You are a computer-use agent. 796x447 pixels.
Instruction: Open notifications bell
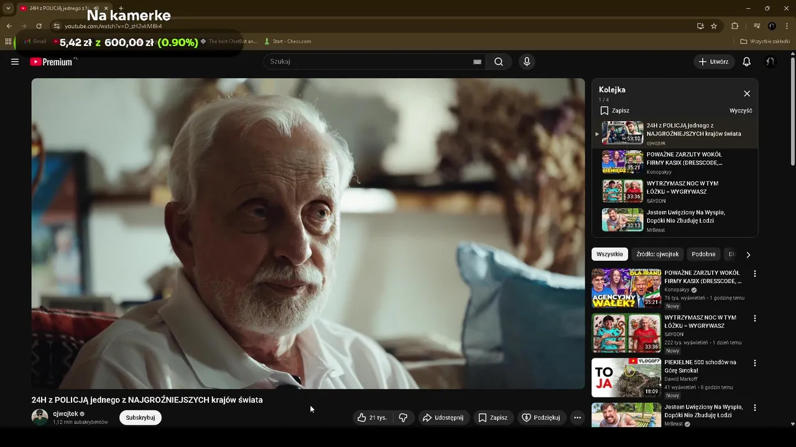point(747,61)
